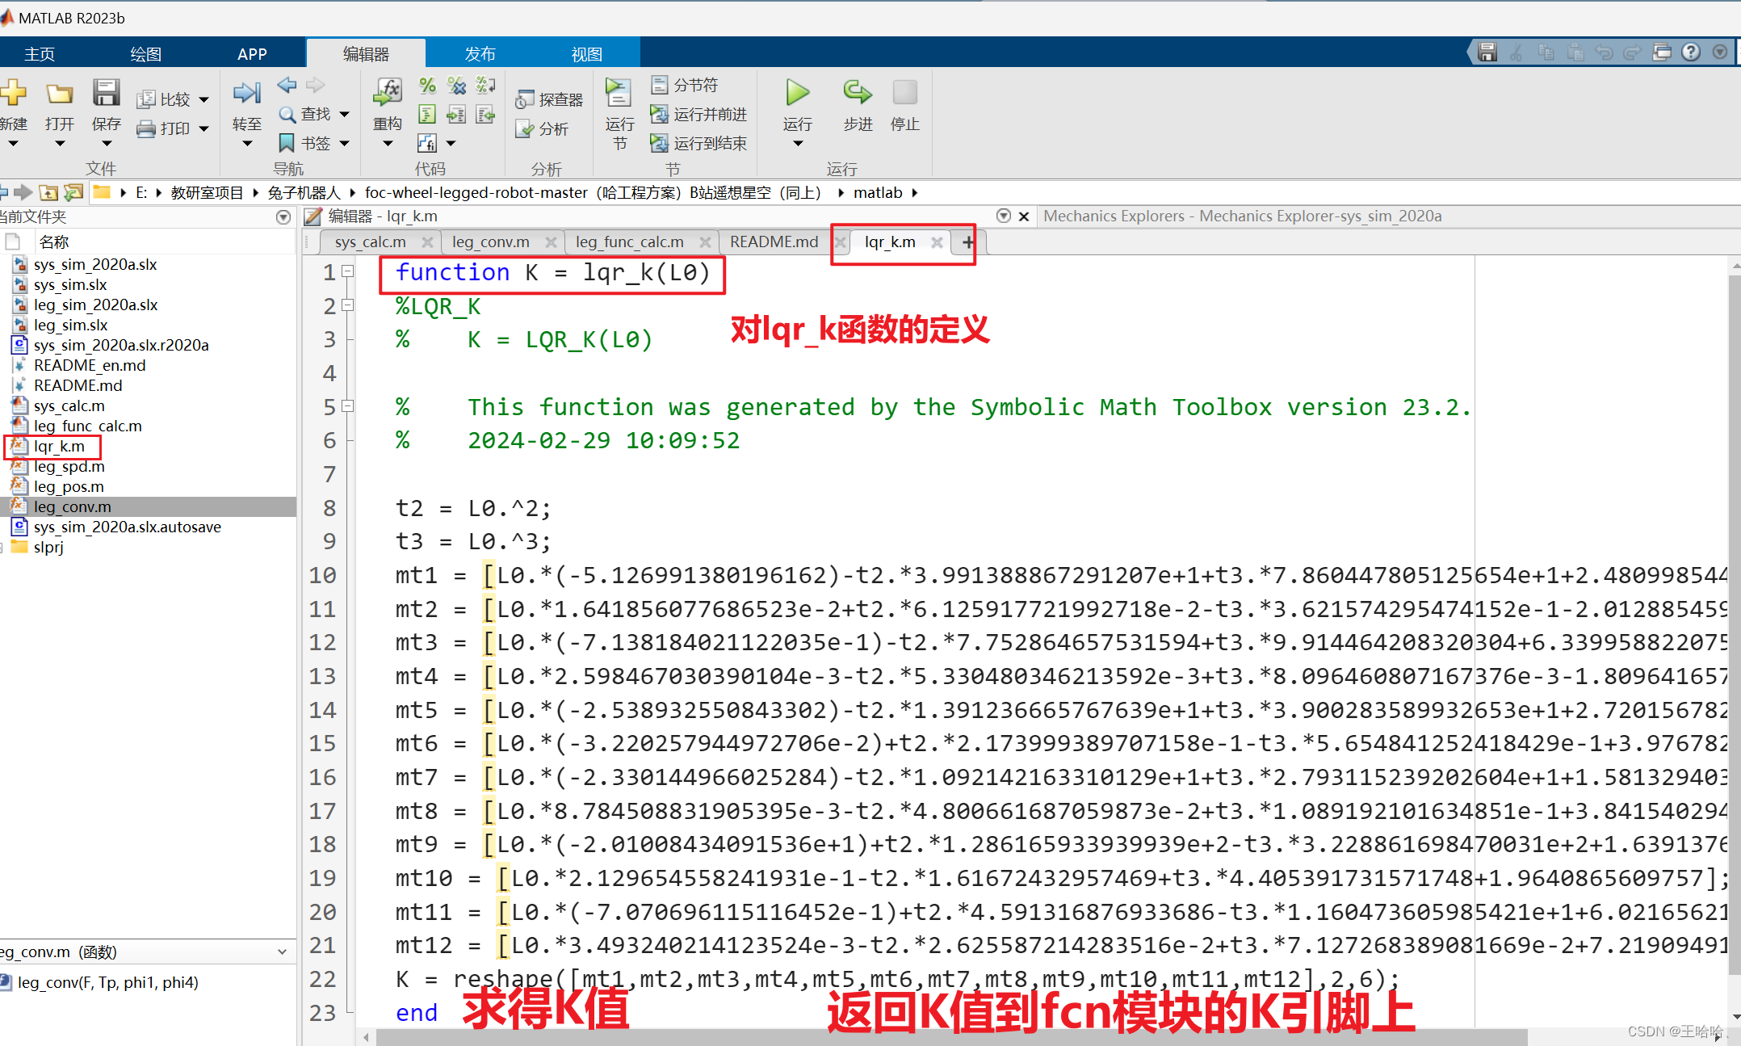Save the file with 保存 icon
Image resolution: width=1741 pixels, height=1046 pixels.
(x=106, y=93)
